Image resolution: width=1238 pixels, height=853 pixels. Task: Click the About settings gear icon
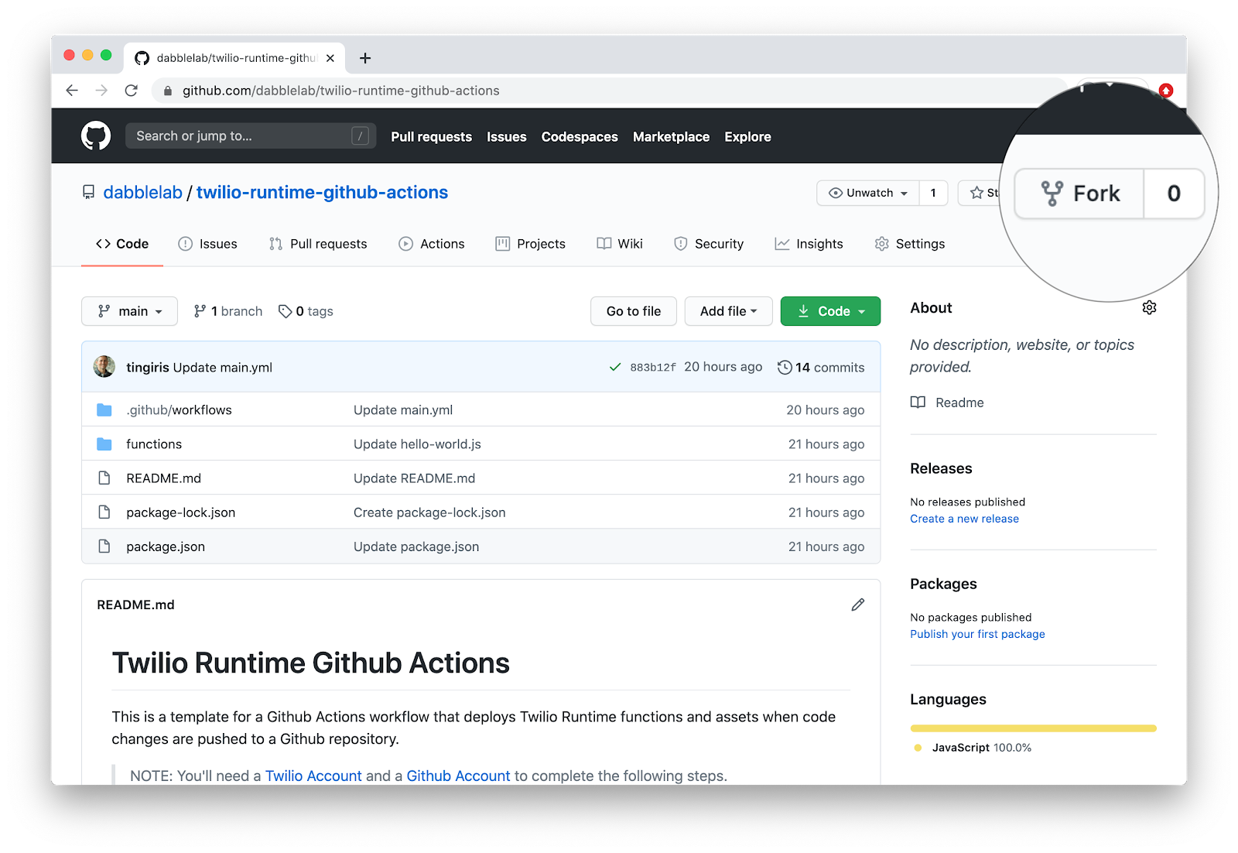pos(1149,307)
